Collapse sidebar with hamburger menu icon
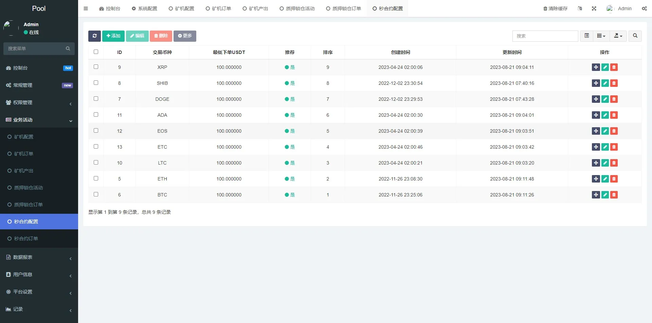652x323 pixels. 86,8
